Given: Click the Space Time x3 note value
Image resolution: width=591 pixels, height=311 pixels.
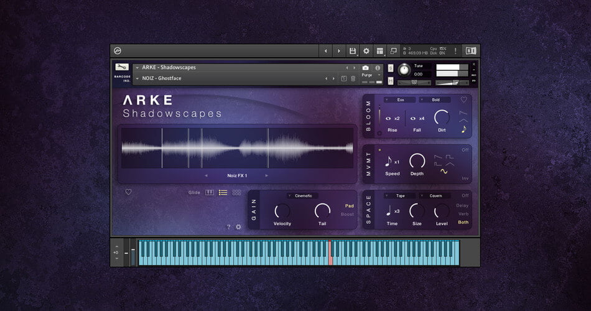Looking at the screenshot, I should pyautogui.click(x=392, y=211).
